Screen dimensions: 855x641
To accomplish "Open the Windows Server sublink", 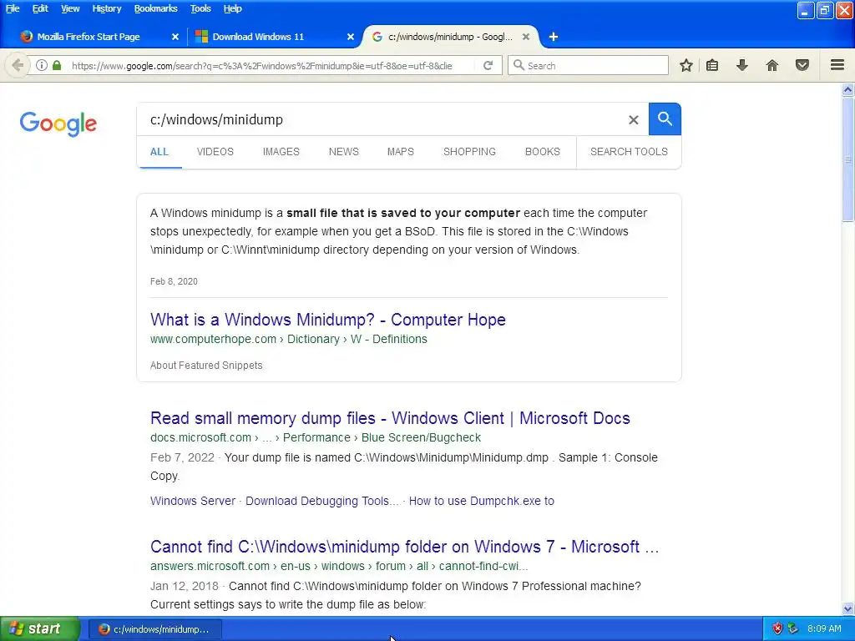I will pyautogui.click(x=193, y=502).
